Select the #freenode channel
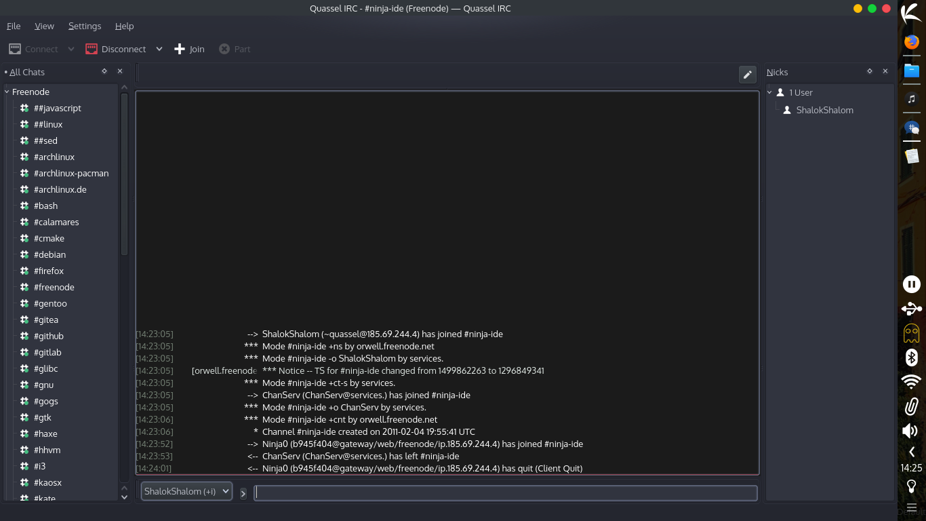926x521 pixels. click(x=54, y=287)
